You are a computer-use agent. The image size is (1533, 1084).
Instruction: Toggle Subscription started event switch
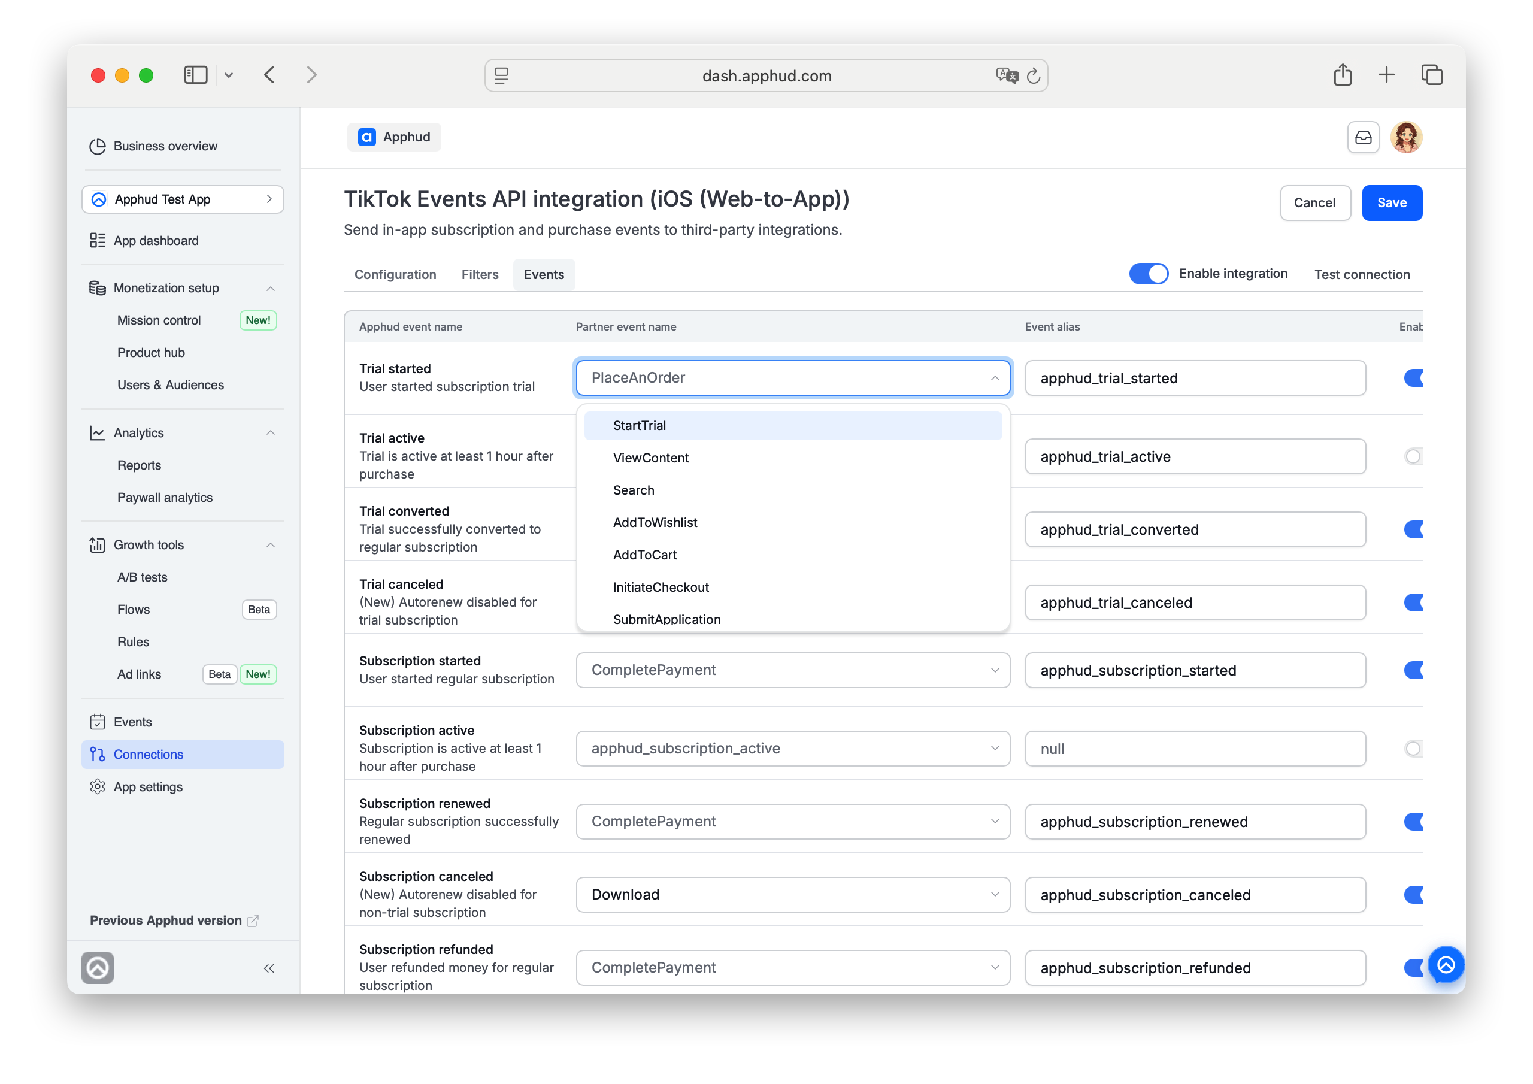[x=1413, y=670]
